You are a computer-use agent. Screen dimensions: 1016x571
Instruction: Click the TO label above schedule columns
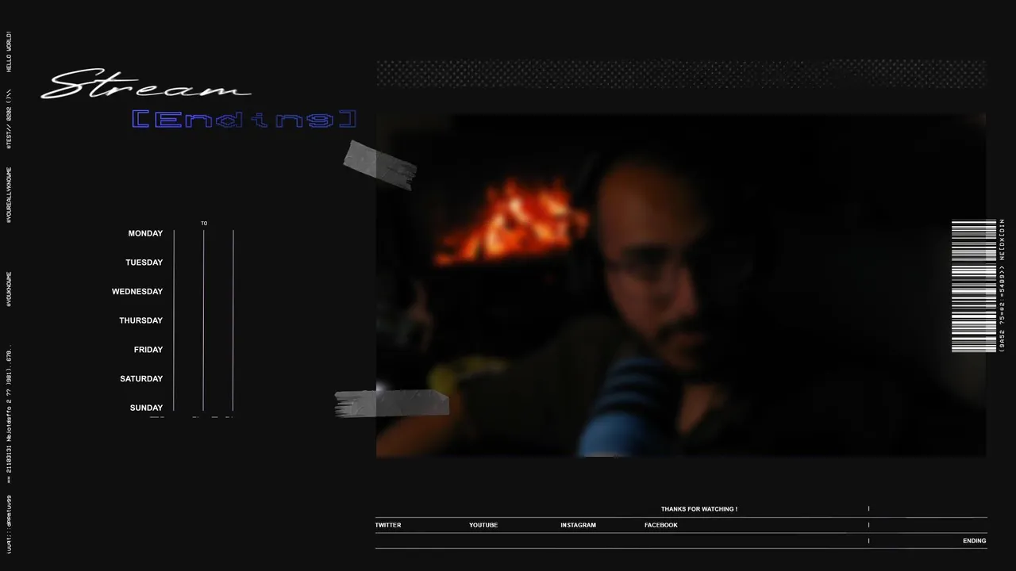204,224
